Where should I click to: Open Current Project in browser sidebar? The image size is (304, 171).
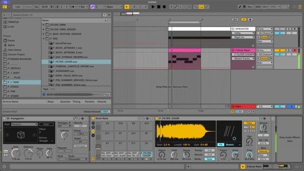pos(16,55)
